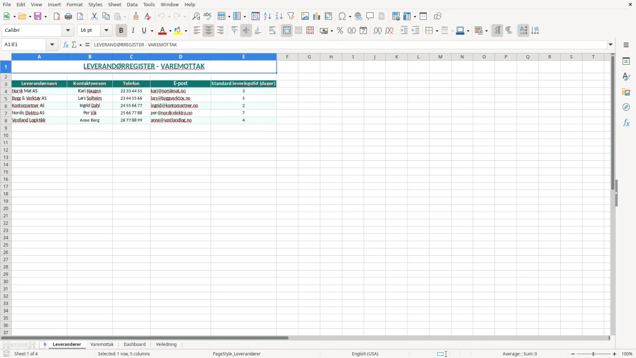Expand the Name Box dropdown
Screen dimensions: 636x358
point(52,45)
